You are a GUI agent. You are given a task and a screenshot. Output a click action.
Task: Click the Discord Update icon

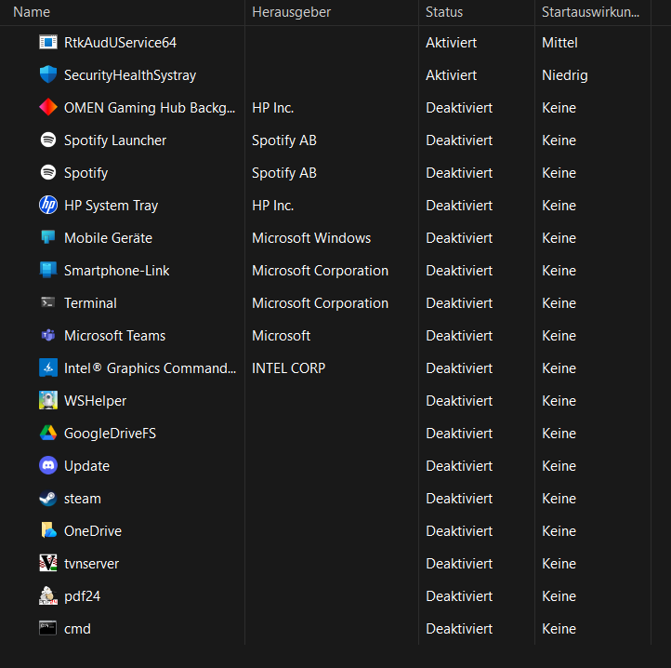(x=48, y=465)
